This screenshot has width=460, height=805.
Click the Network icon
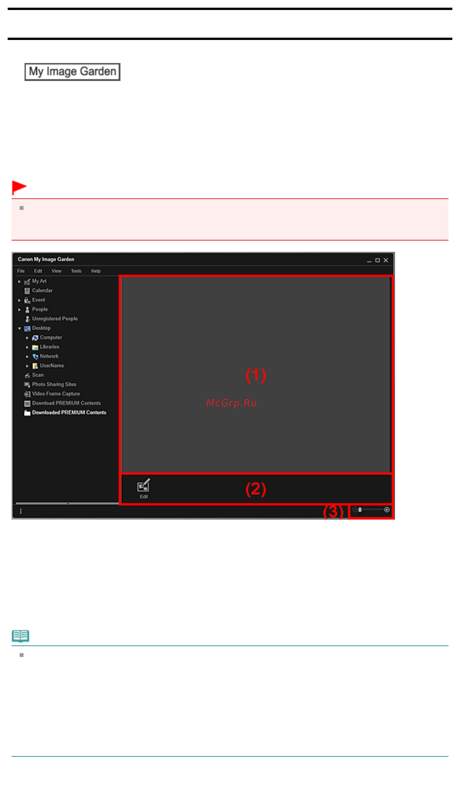click(x=35, y=357)
